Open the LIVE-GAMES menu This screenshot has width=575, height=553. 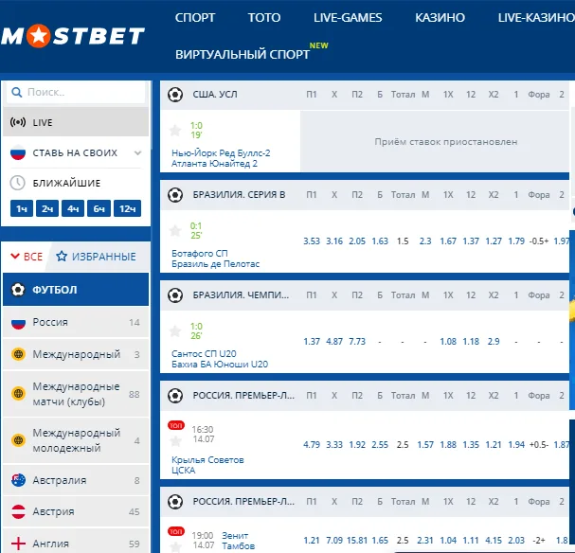coord(348,18)
